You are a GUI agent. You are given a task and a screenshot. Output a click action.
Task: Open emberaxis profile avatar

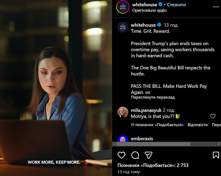(123, 139)
